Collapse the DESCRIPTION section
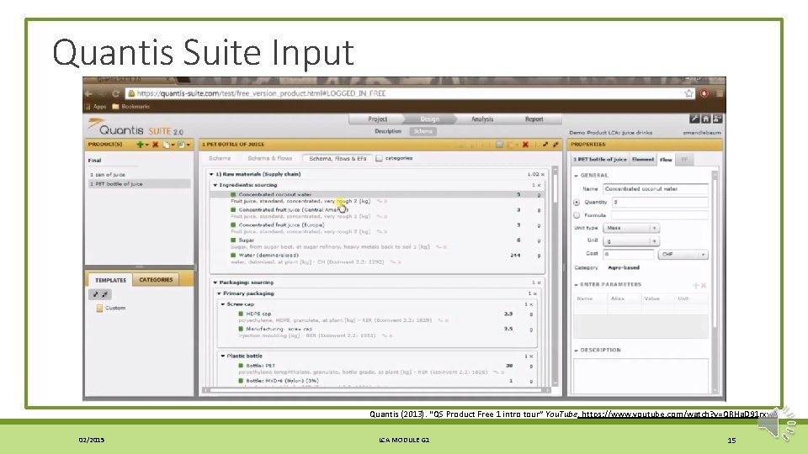Image resolution: width=808 pixels, height=454 pixels. [576, 350]
